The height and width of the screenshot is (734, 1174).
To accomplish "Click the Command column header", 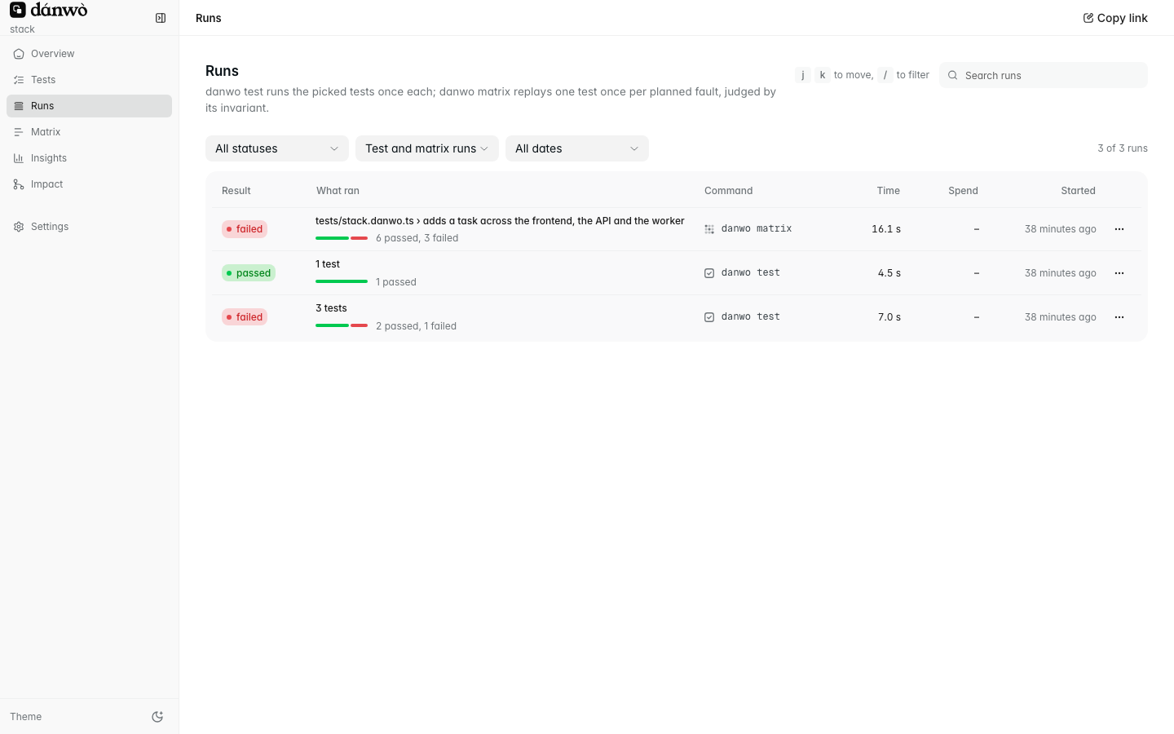I will click(728, 191).
